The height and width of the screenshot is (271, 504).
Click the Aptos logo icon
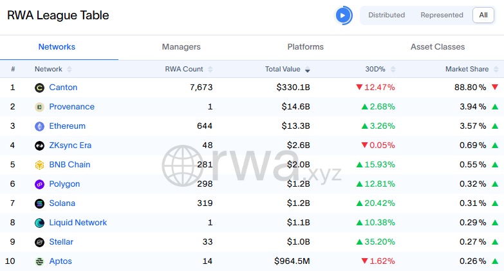[x=39, y=261]
